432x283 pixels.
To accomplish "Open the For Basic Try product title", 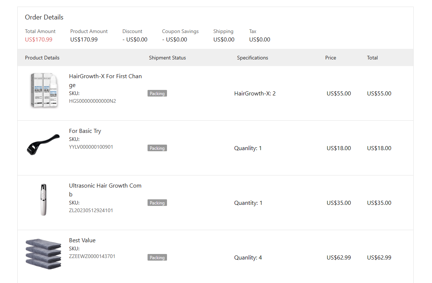I will click(85, 131).
